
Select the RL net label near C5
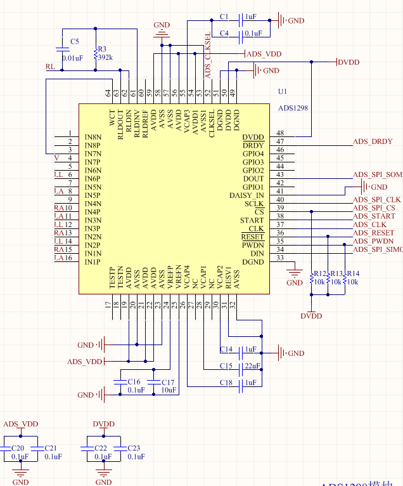[50, 67]
